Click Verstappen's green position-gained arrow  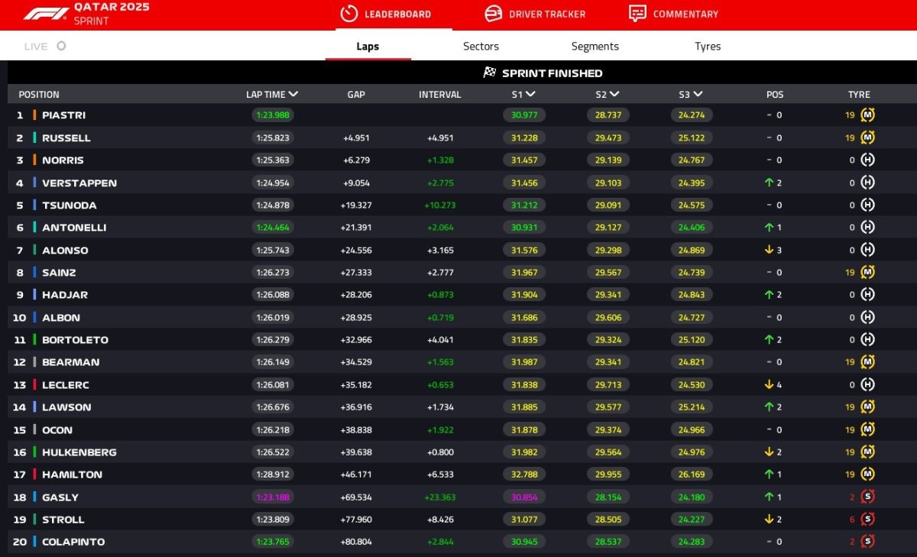(x=769, y=183)
